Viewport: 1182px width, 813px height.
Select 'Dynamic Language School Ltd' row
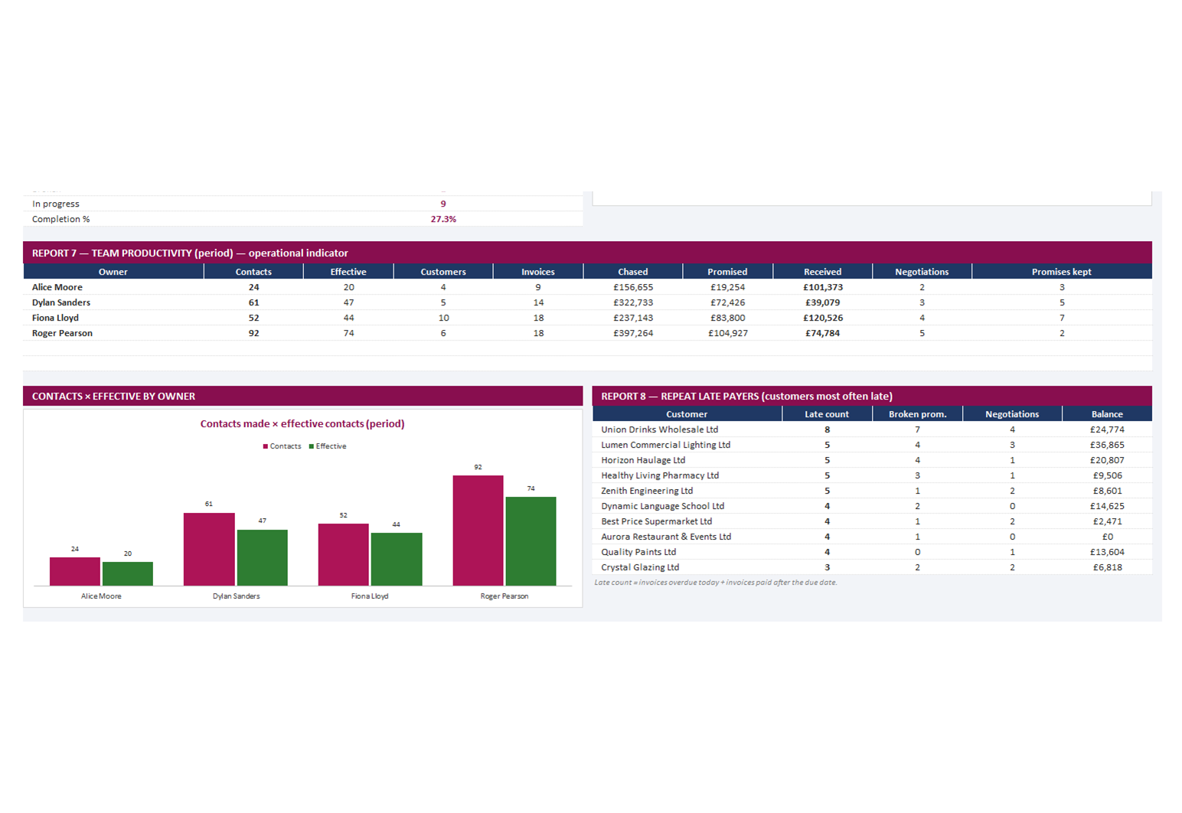click(x=872, y=506)
